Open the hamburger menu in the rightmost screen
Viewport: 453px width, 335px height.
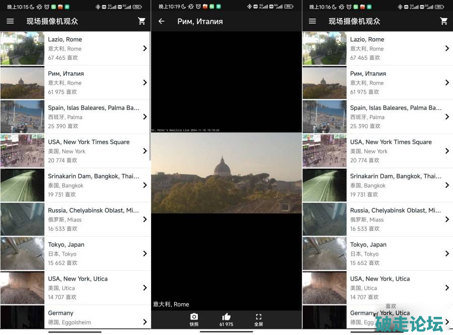click(x=312, y=21)
